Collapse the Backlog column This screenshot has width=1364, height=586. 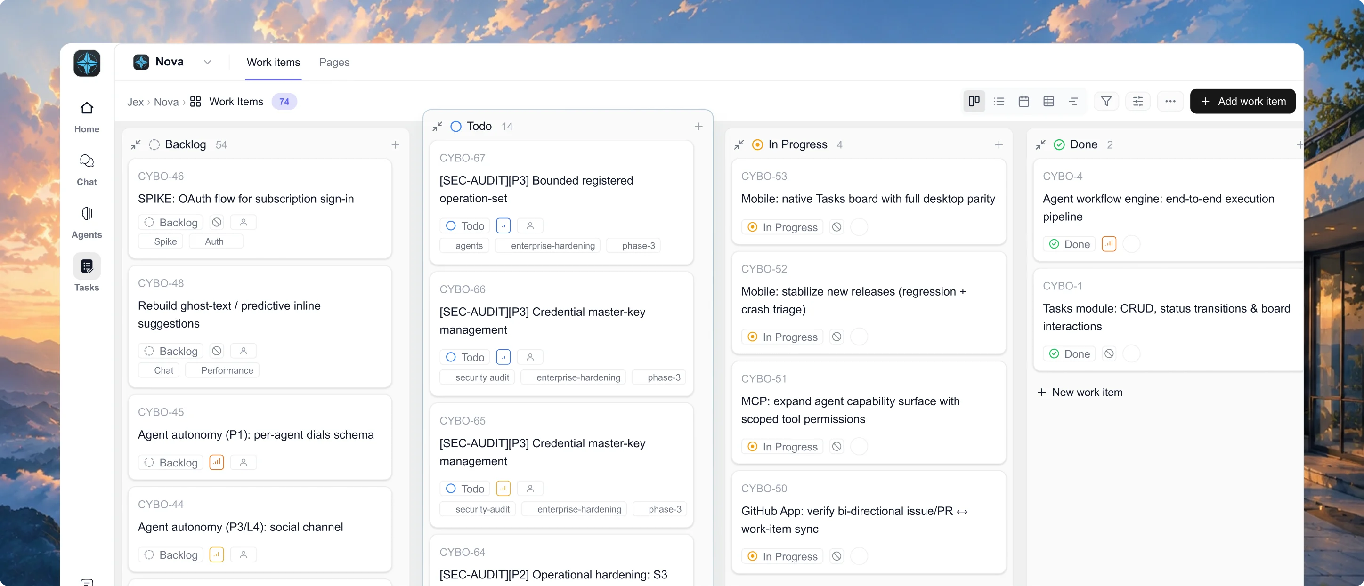tap(136, 144)
